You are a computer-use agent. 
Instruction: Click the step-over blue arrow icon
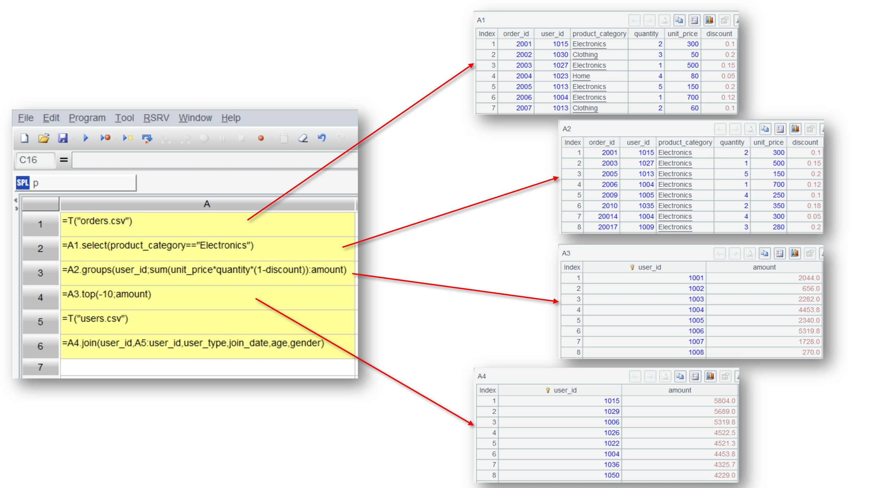tap(147, 138)
